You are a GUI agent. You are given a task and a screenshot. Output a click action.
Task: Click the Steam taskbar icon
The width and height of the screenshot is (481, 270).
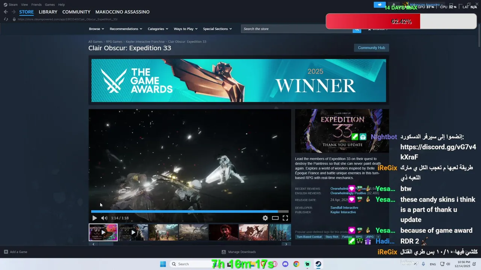tap(318, 264)
